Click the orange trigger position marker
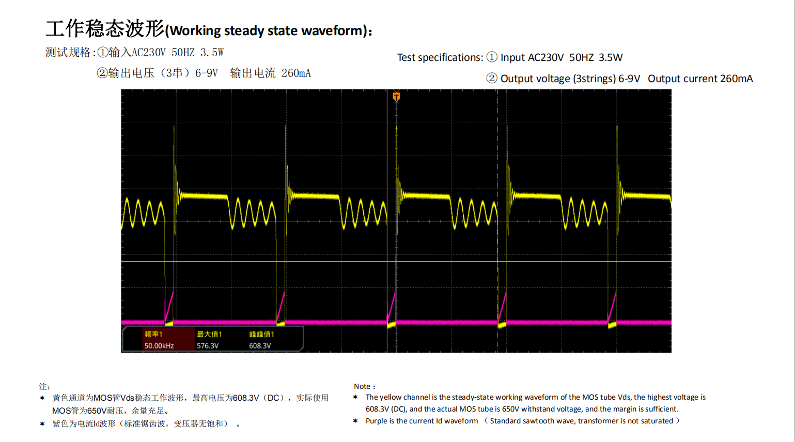This screenshot has width=795, height=442. [396, 97]
